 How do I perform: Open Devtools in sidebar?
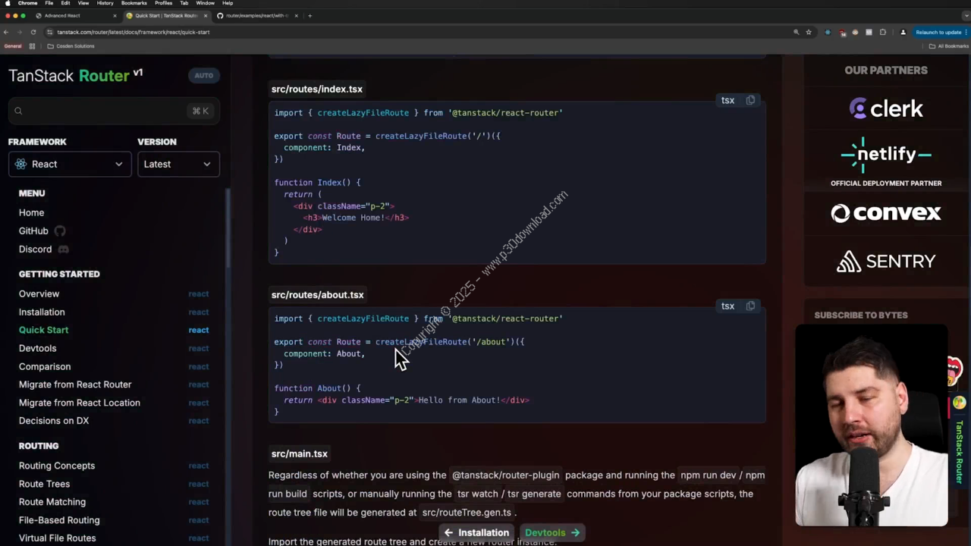pyautogui.click(x=37, y=348)
